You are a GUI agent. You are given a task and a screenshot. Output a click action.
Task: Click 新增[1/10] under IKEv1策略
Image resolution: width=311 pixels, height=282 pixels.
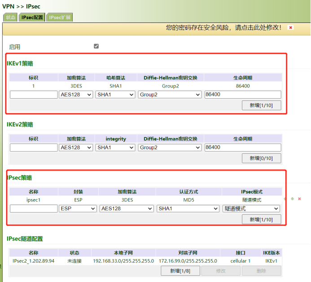coord(262,105)
